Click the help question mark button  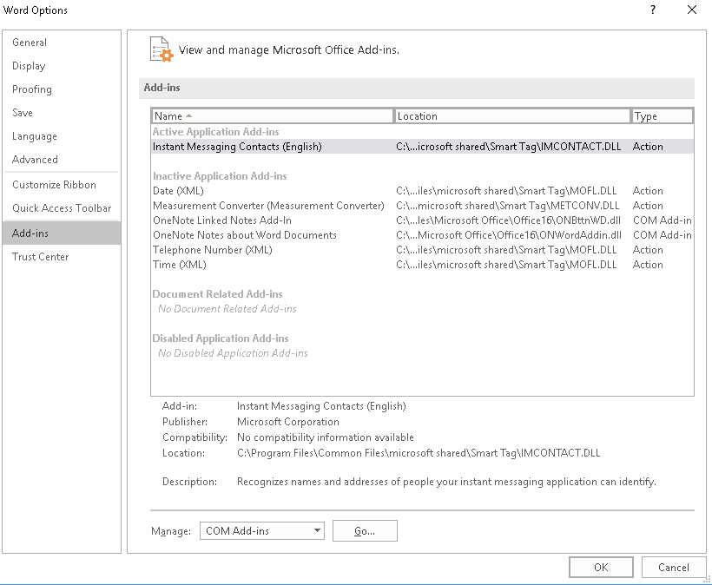pyautogui.click(x=653, y=10)
